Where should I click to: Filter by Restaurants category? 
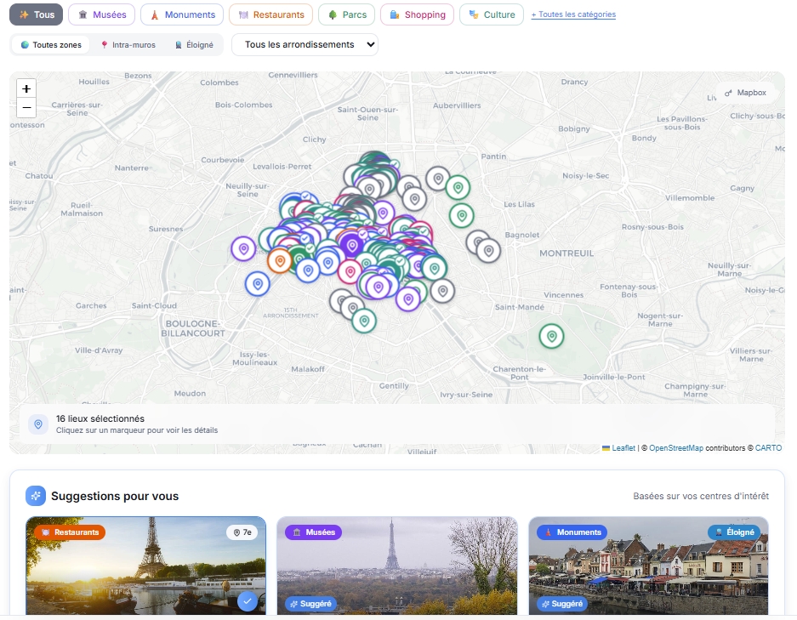pos(271,14)
